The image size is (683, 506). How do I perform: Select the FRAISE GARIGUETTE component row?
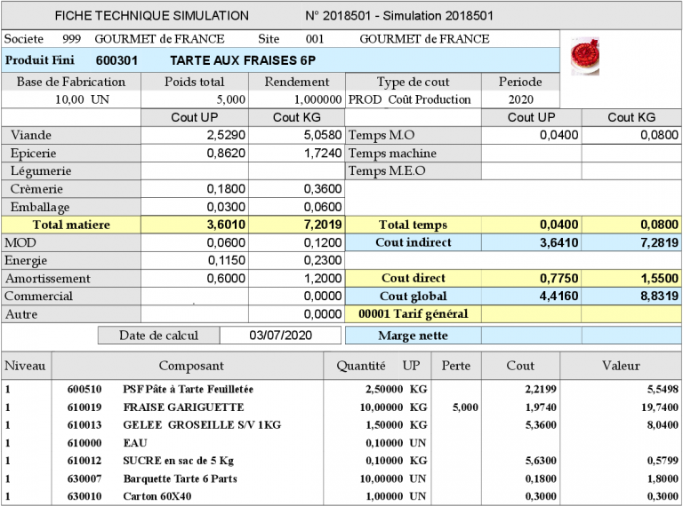tap(183, 407)
